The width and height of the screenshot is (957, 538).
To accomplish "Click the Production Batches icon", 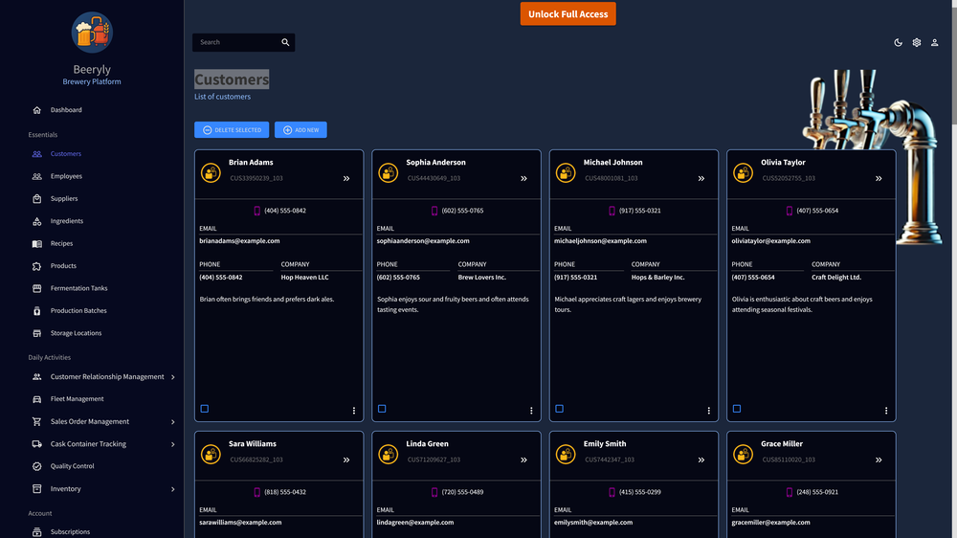I will (36, 311).
